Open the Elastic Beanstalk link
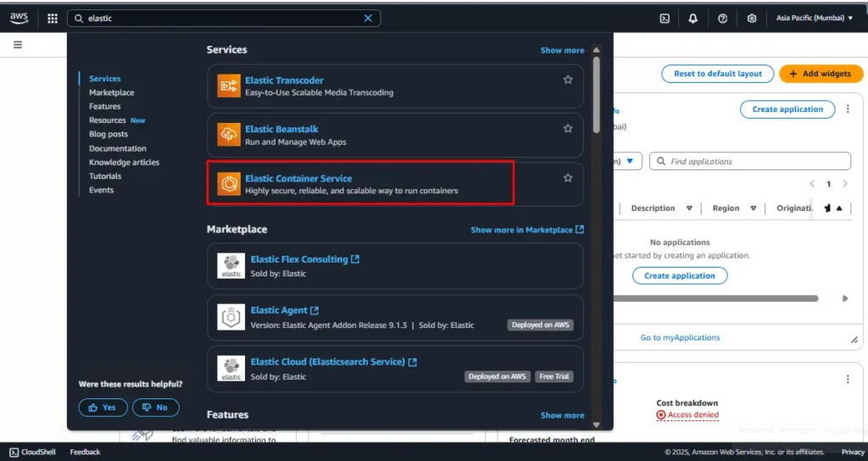This screenshot has width=868, height=461. pos(281,129)
